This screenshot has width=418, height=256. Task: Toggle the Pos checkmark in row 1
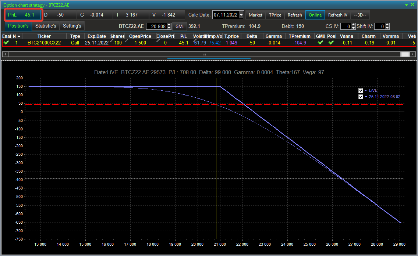pyautogui.click(x=331, y=43)
